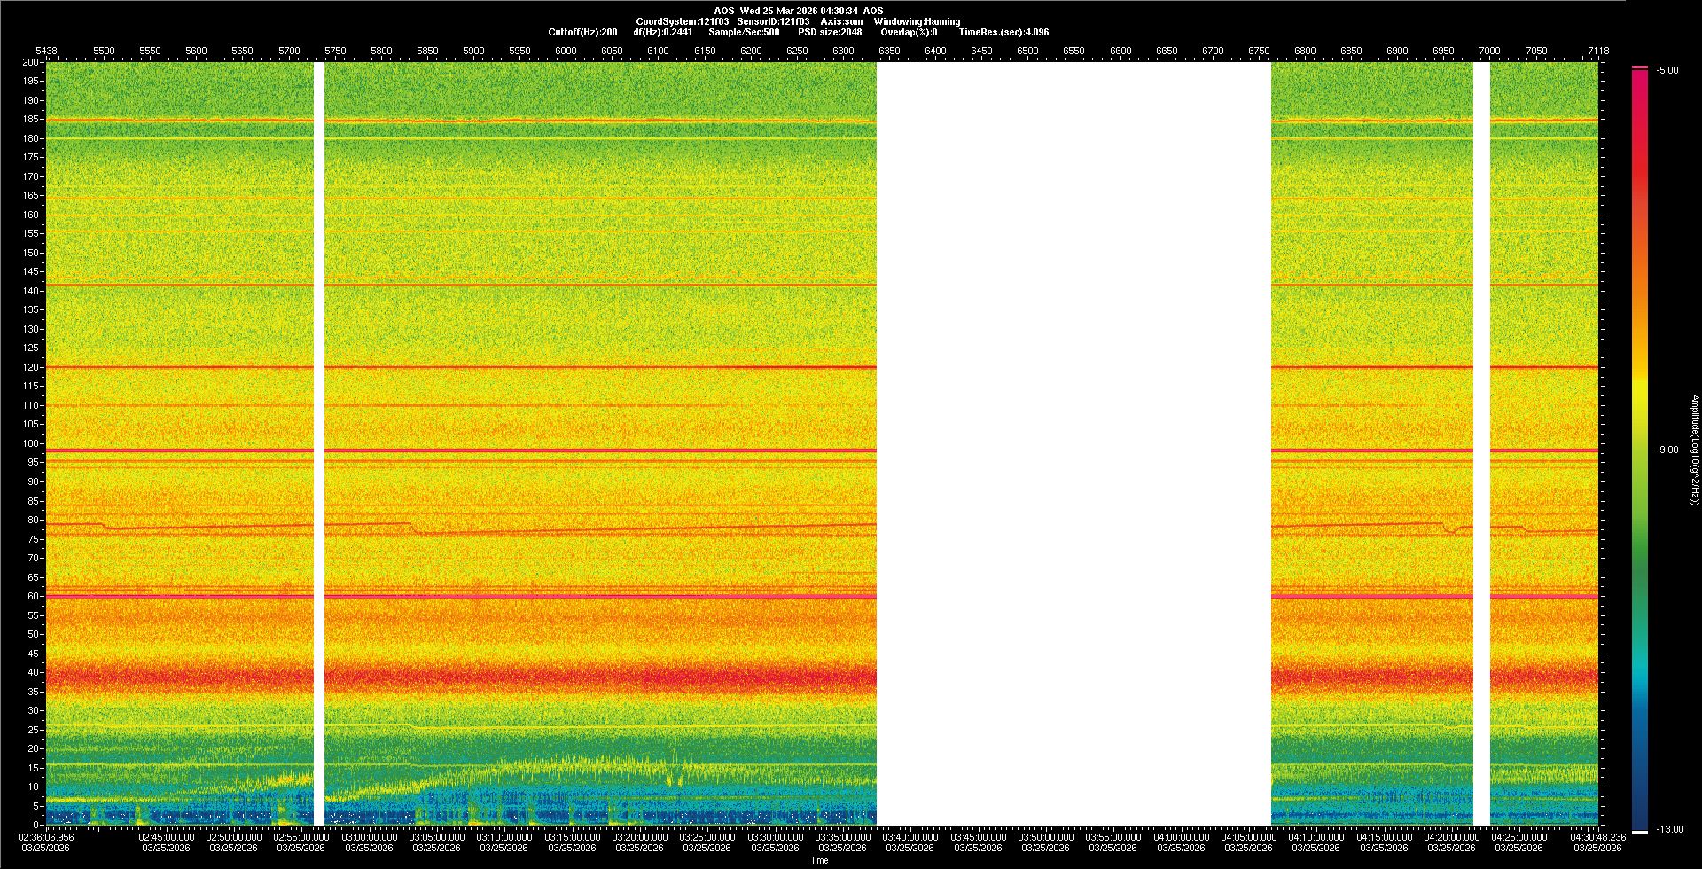Screen dimensions: 1702x869
Task: Click the start timestamp 02:36:06.956
Action: coord(46,837)
